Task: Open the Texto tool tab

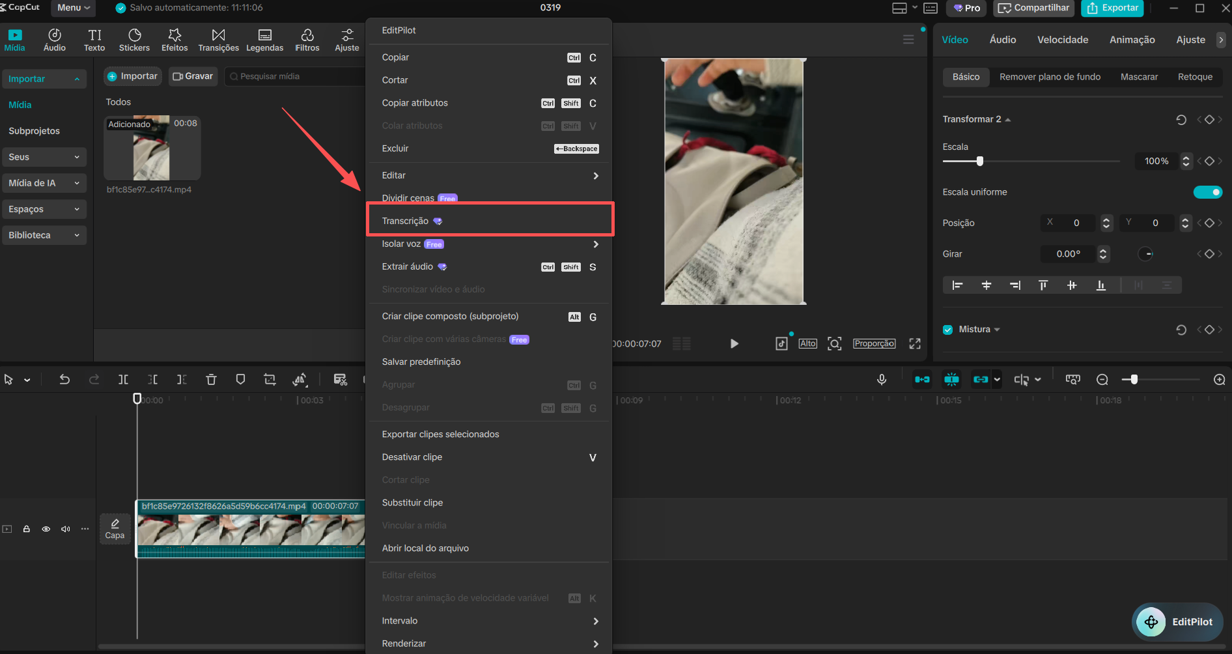Action: point(94,40)
